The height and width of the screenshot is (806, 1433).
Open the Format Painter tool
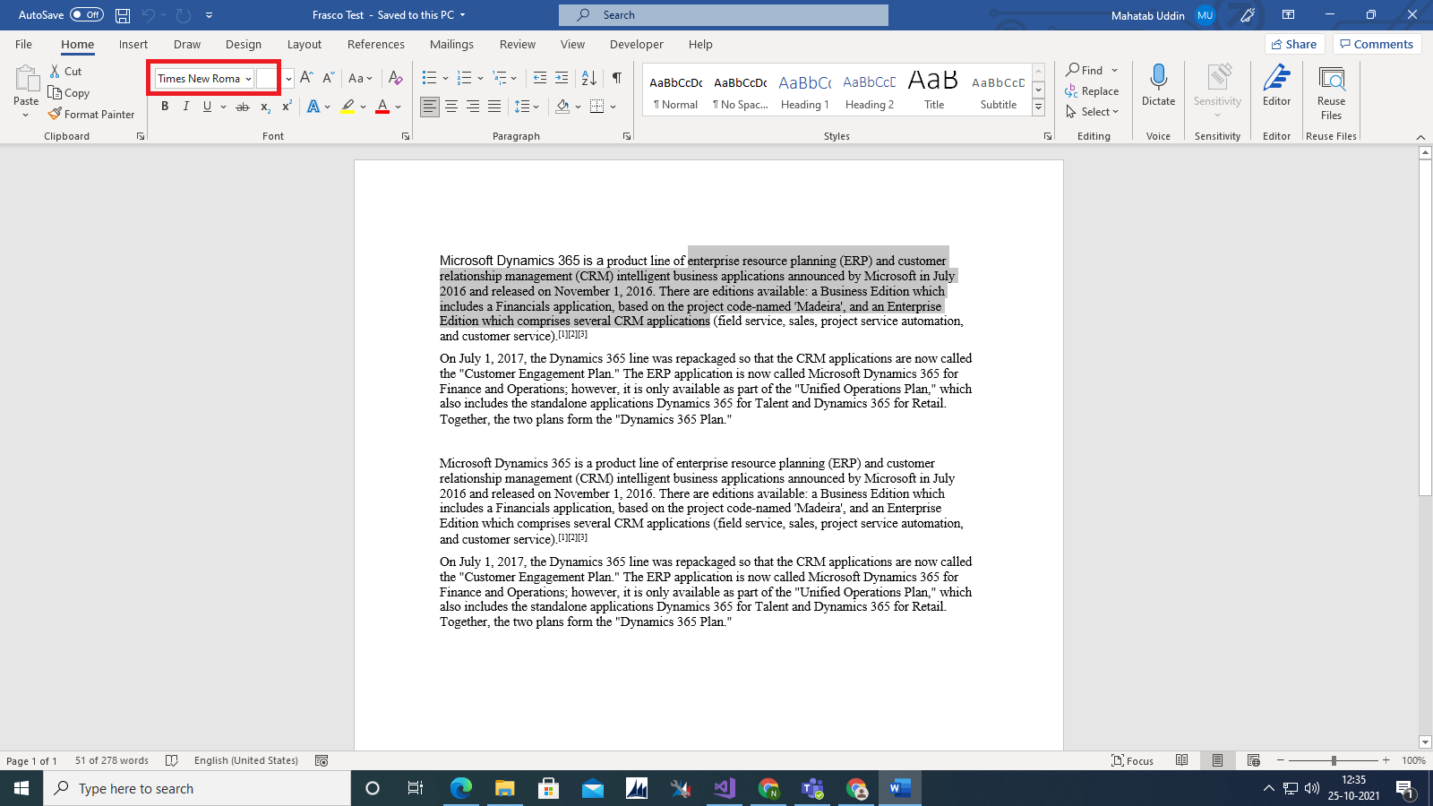[x=91, y=114]
